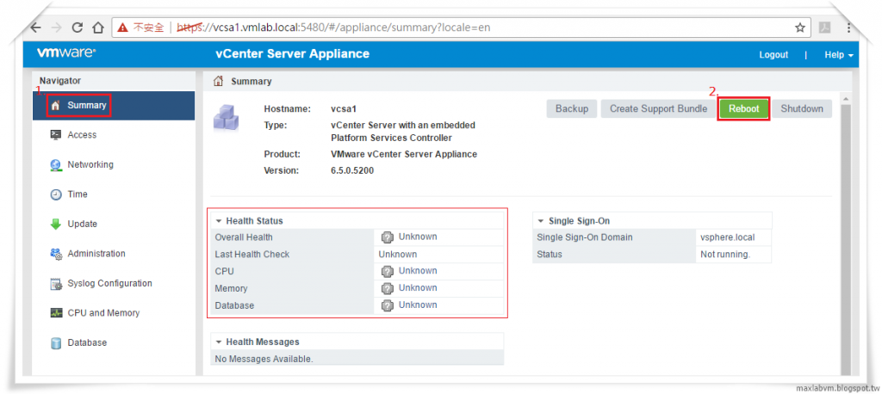The height and width of the screenshot is (394, 882).
Task: Click the Logout link
Action: tap(773, 55)
